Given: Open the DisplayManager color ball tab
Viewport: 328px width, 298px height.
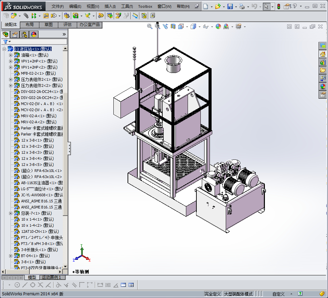Looking at the screenshot, I should pyautogui.click(x=34, y=34).
